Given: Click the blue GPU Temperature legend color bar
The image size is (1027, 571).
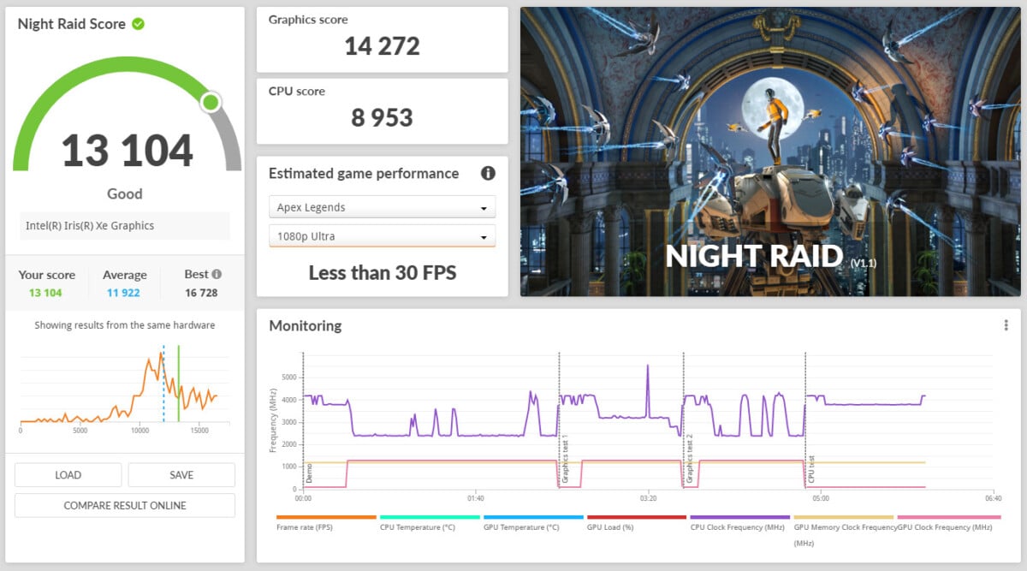Looking at the screenshot, I should coord(533,517).
